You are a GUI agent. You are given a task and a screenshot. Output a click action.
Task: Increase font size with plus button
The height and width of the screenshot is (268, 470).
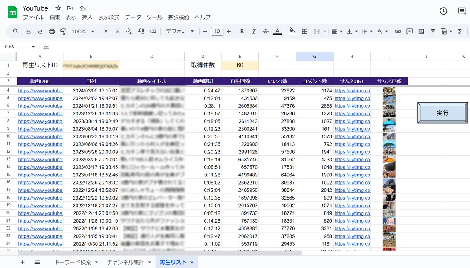click(x=229, y=32)
